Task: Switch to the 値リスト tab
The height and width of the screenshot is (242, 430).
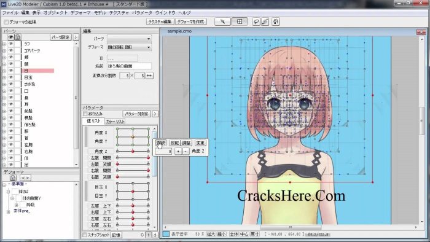Action: click(93, 121)
